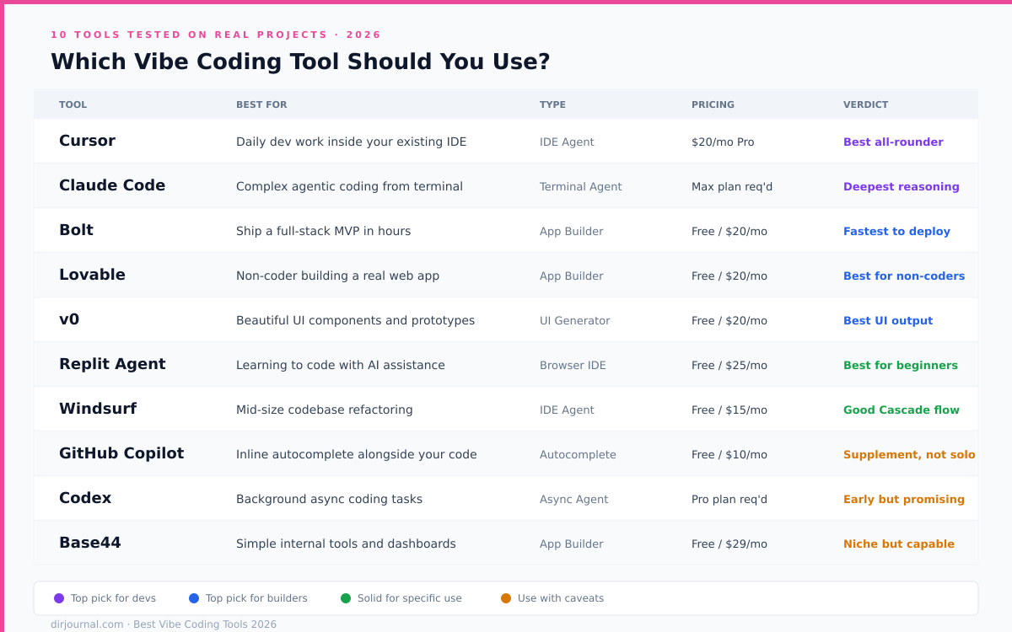Click 'Niche but capable' verdict
Image resolution: width=1012 pixels, height=632 pixels.
click(x=899, y=544)
